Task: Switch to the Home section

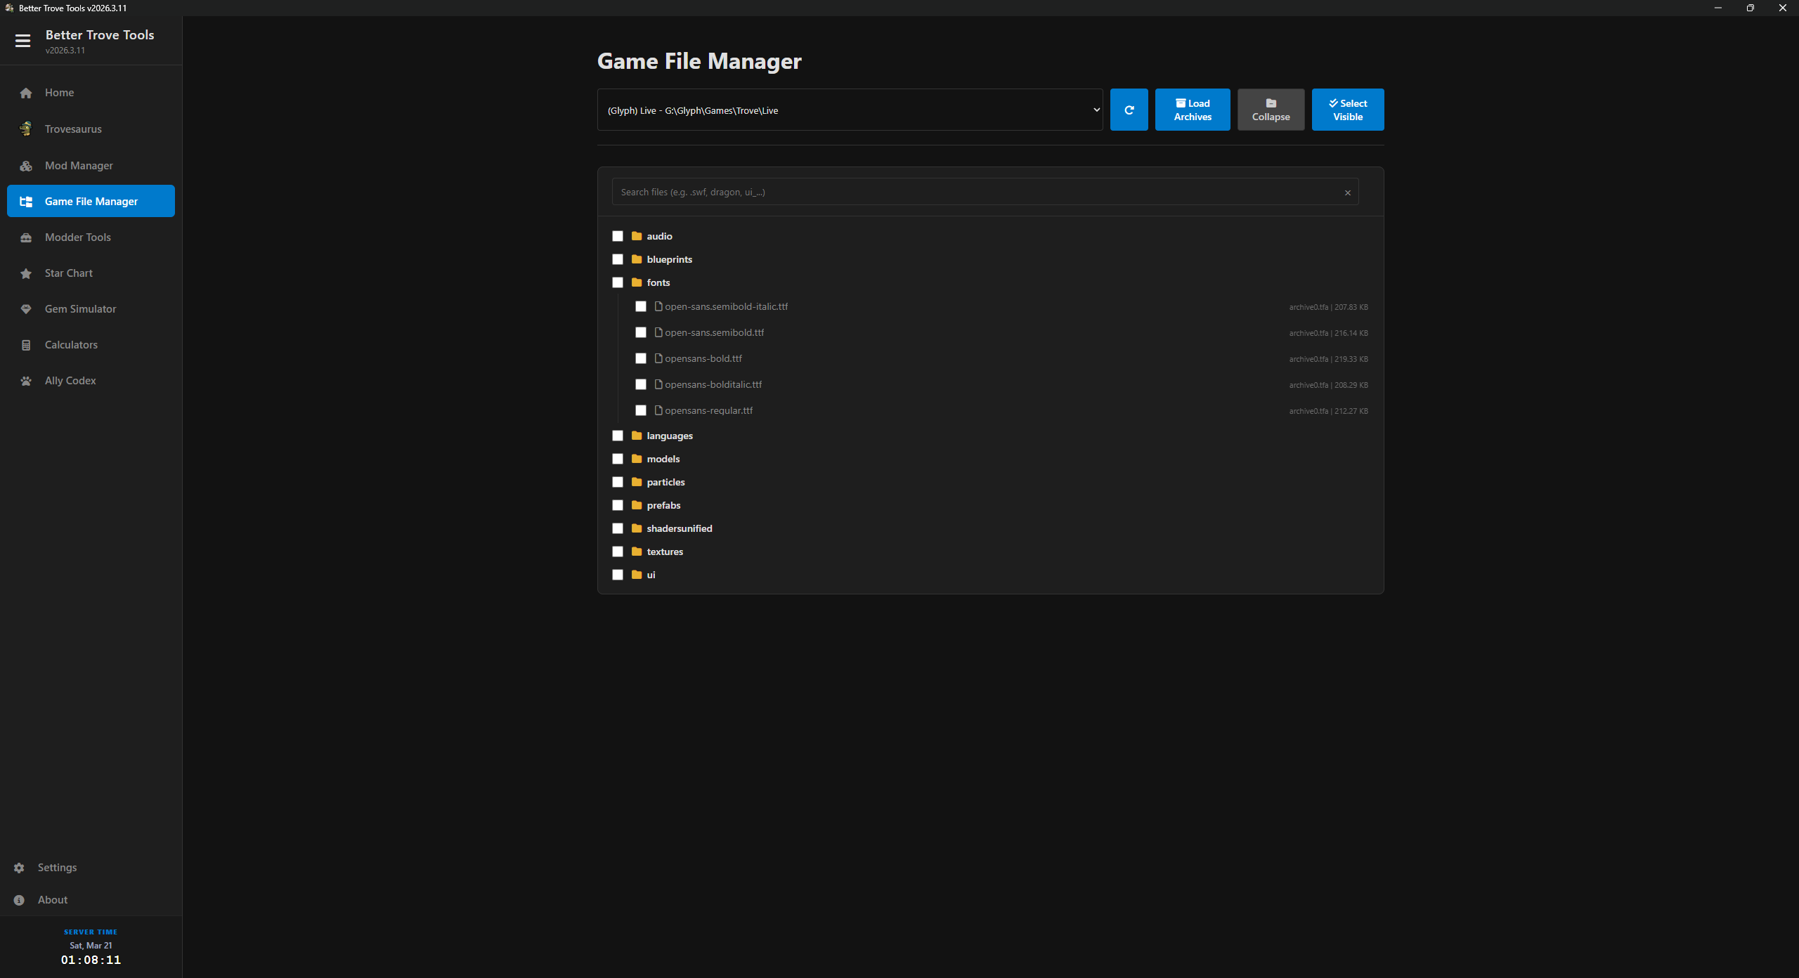Action: click(x=59, y=92)
